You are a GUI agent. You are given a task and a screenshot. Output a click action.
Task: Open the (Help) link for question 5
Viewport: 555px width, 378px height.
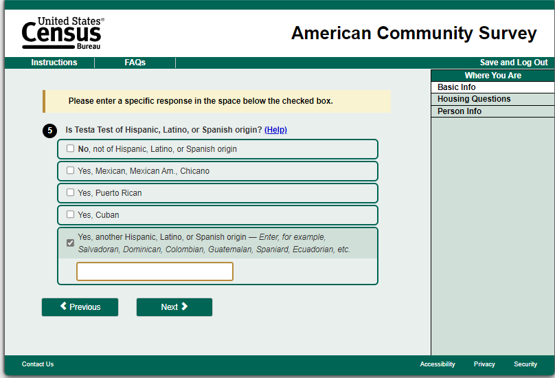(x=275, y=130)
